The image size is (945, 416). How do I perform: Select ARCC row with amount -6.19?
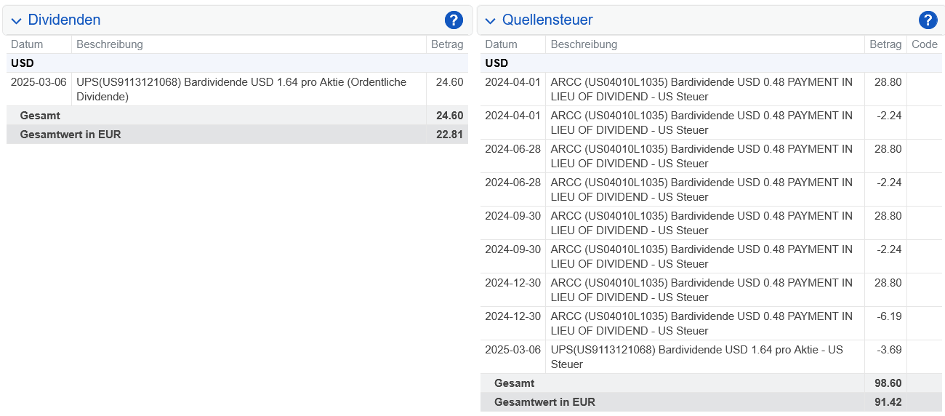pyautogui.click(x=711, y=324)
